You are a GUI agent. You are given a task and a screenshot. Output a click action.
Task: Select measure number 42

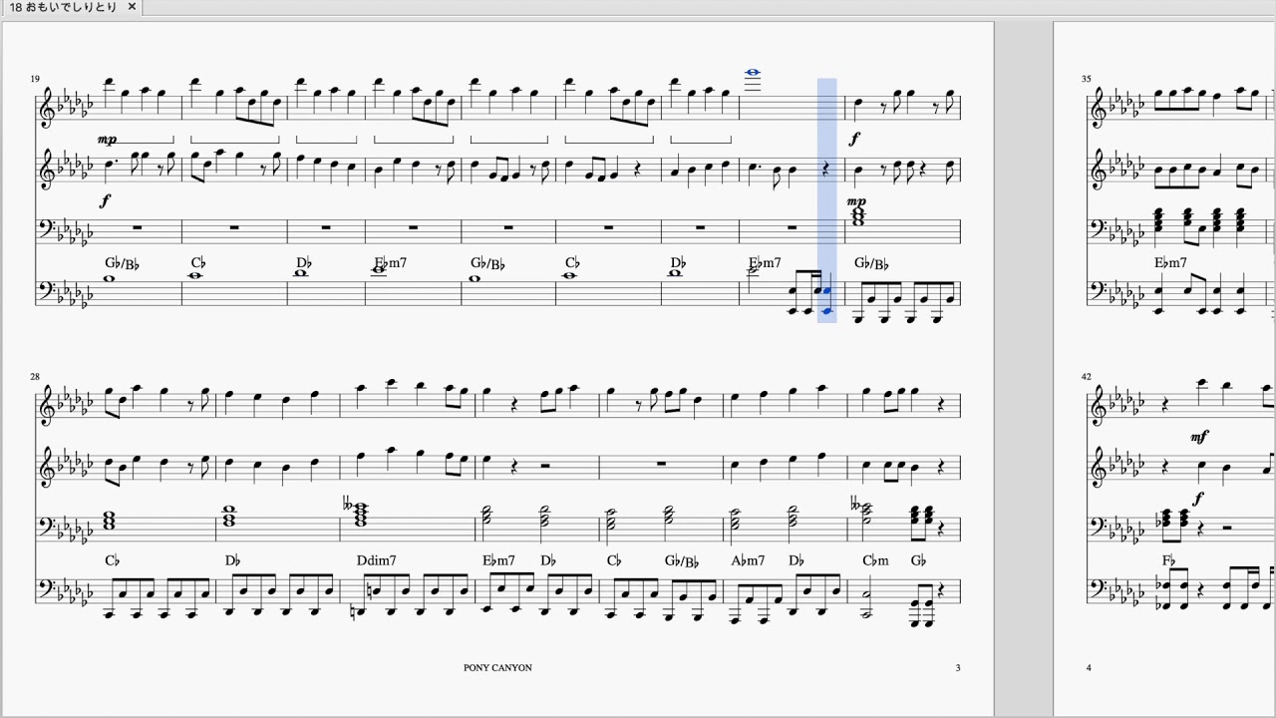[x=1087, y=377]
